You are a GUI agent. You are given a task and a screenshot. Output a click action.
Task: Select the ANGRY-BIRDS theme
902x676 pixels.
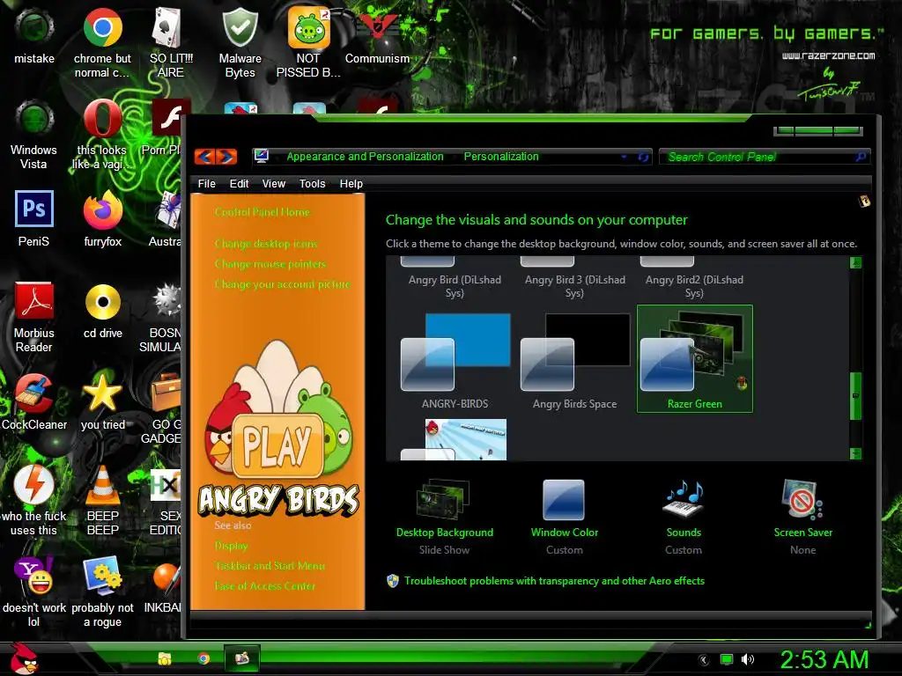click(x=455, y=361)
